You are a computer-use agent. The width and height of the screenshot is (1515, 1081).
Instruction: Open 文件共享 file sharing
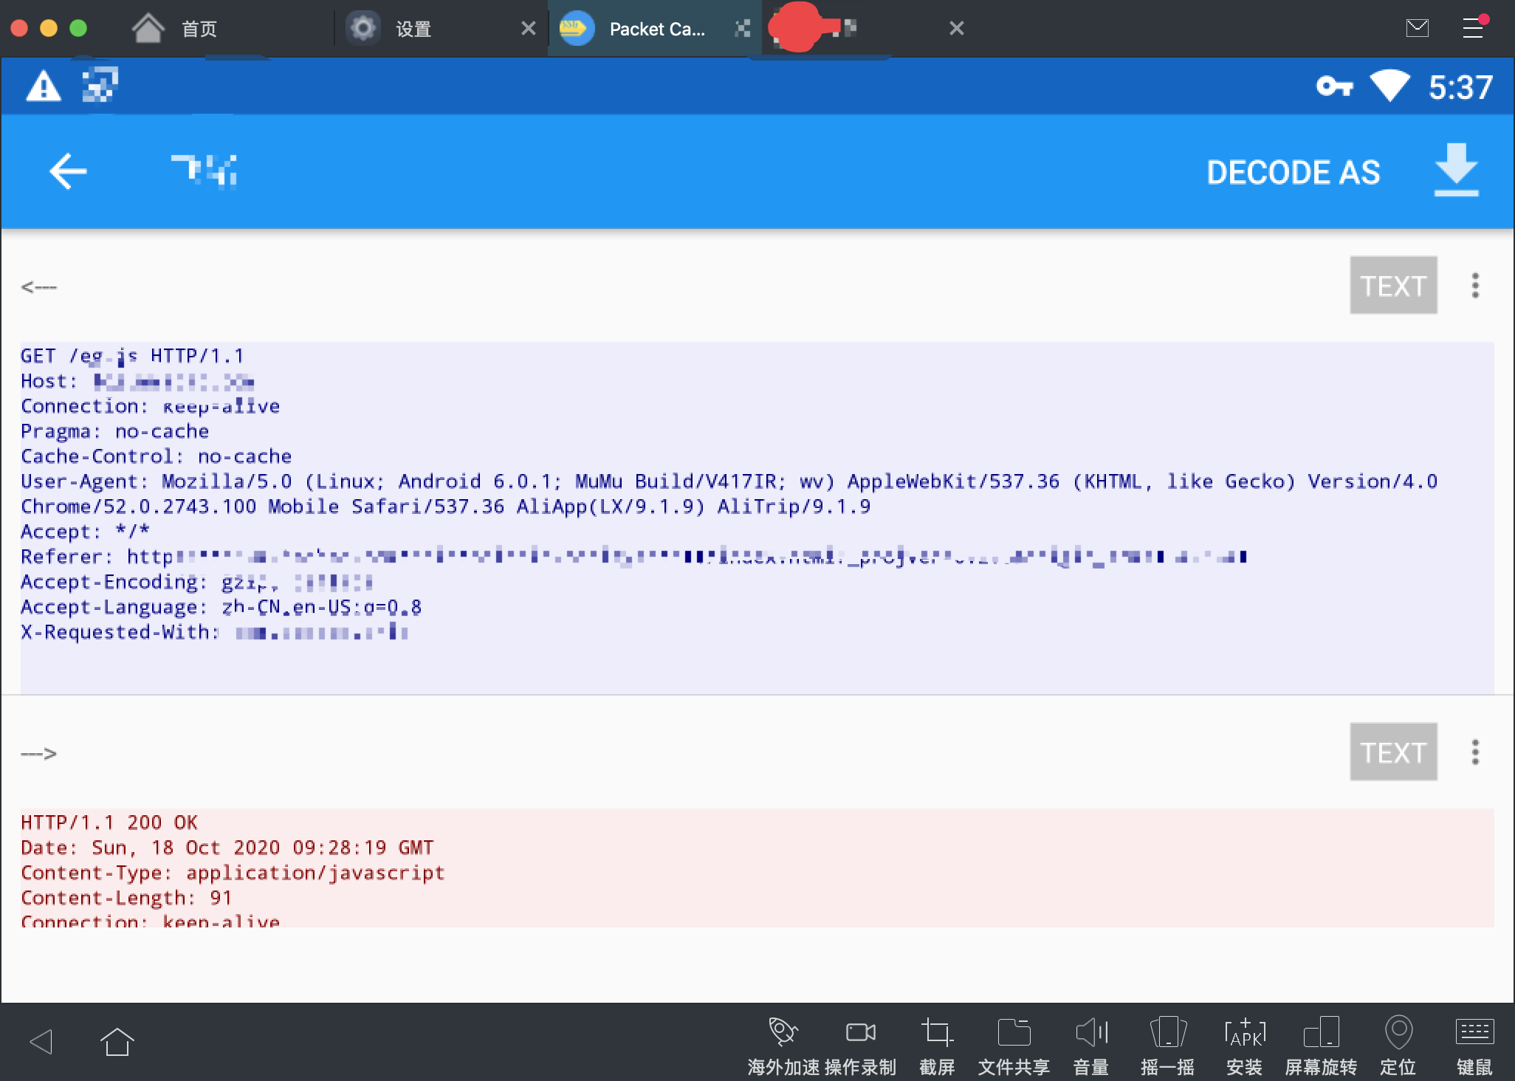coord(1014,1047)
